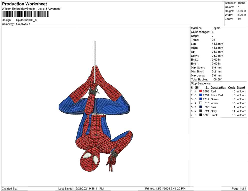This screenshot has width=248, height=191.
Task: Click the Zoom value 1:1
Action: point(239,19)
